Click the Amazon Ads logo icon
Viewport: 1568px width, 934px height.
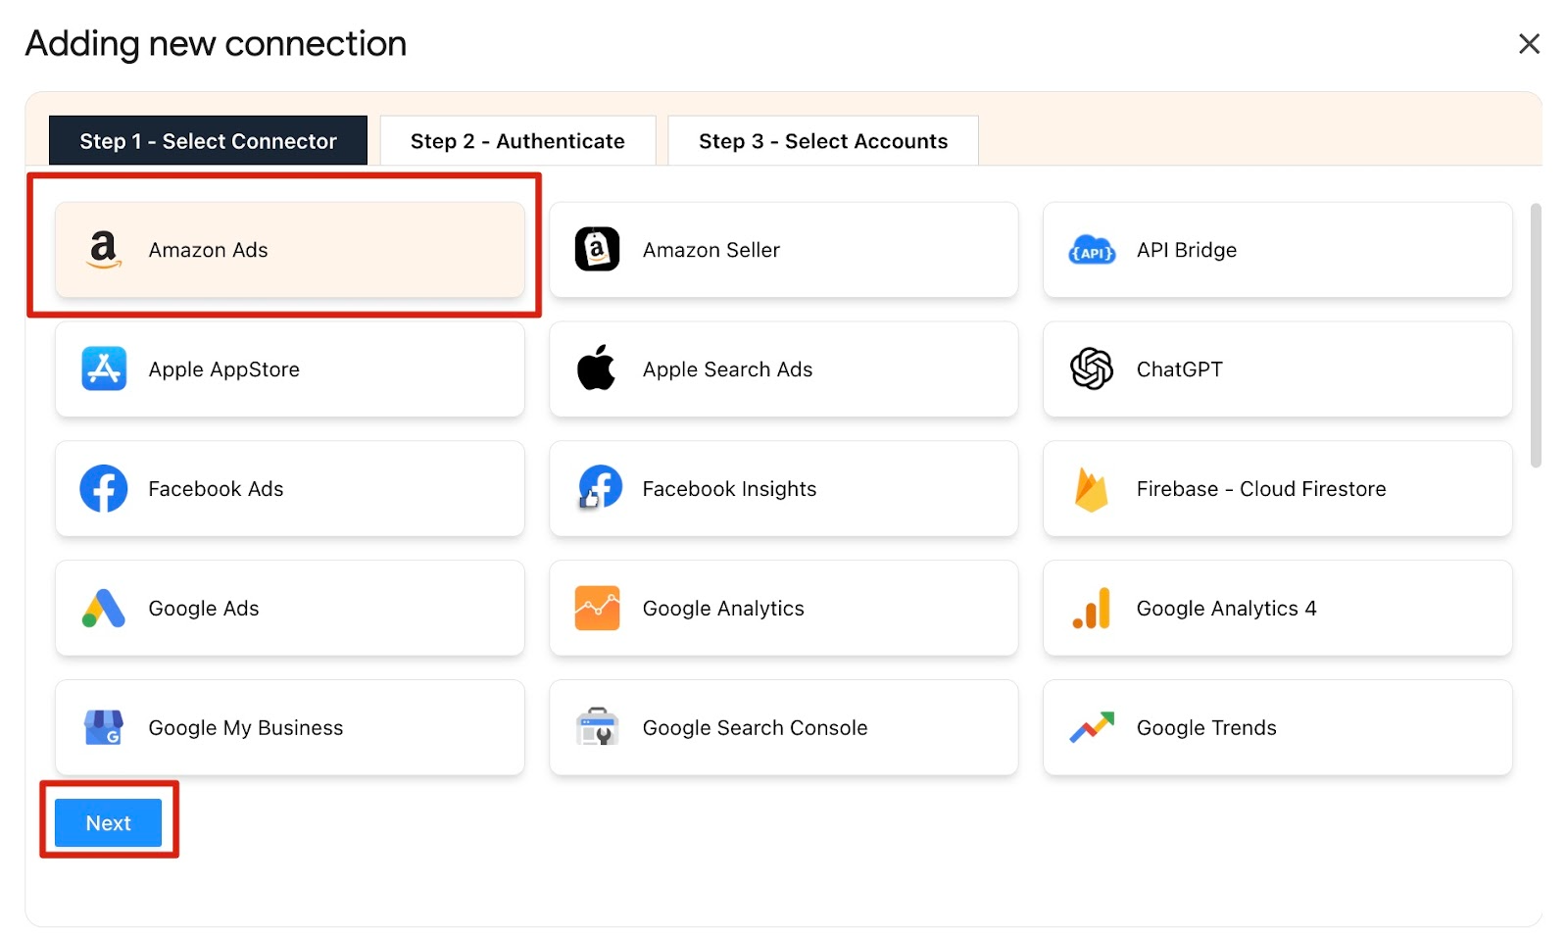104,250
